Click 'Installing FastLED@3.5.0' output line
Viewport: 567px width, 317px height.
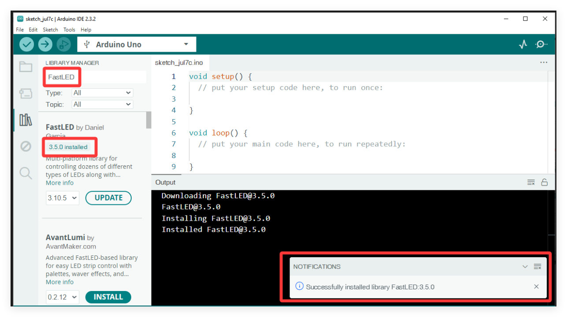(x=216, y=218)
